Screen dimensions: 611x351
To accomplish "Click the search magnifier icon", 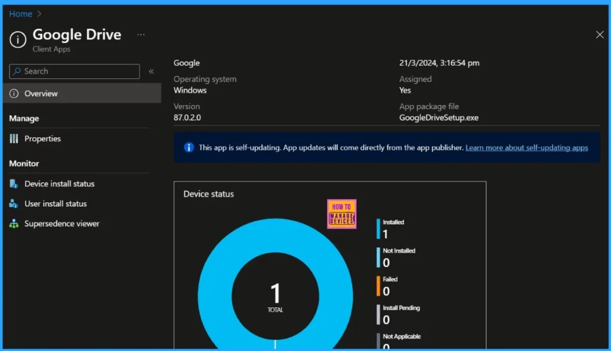I will click(17, 72).
